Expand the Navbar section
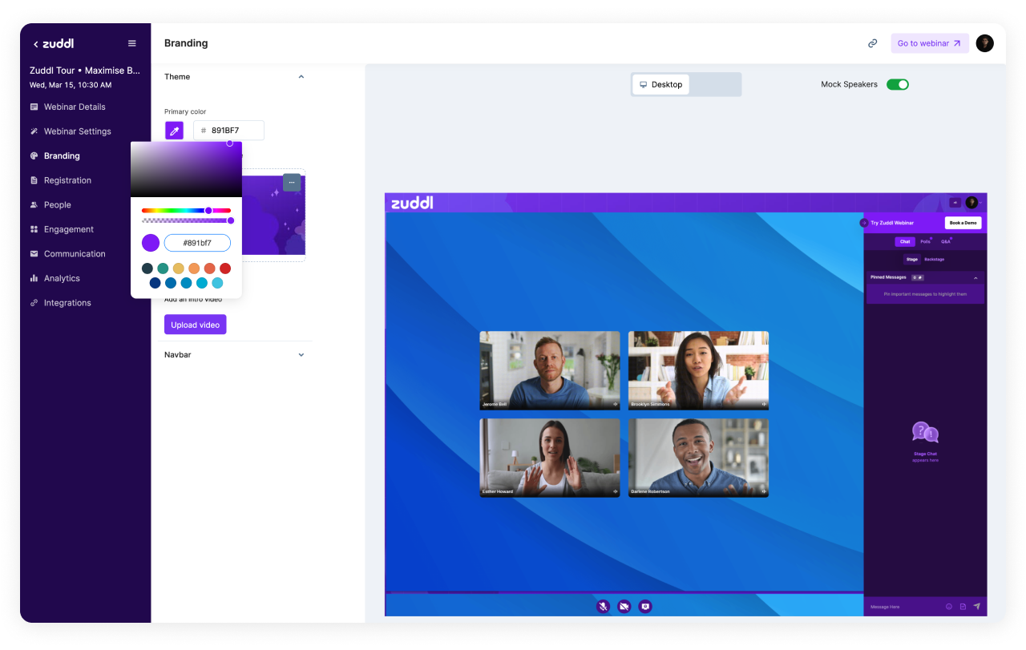 pos(301,354)
